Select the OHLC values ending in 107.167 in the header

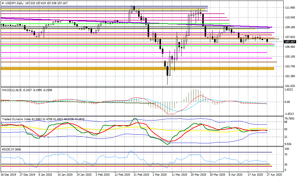click(46, 3)
